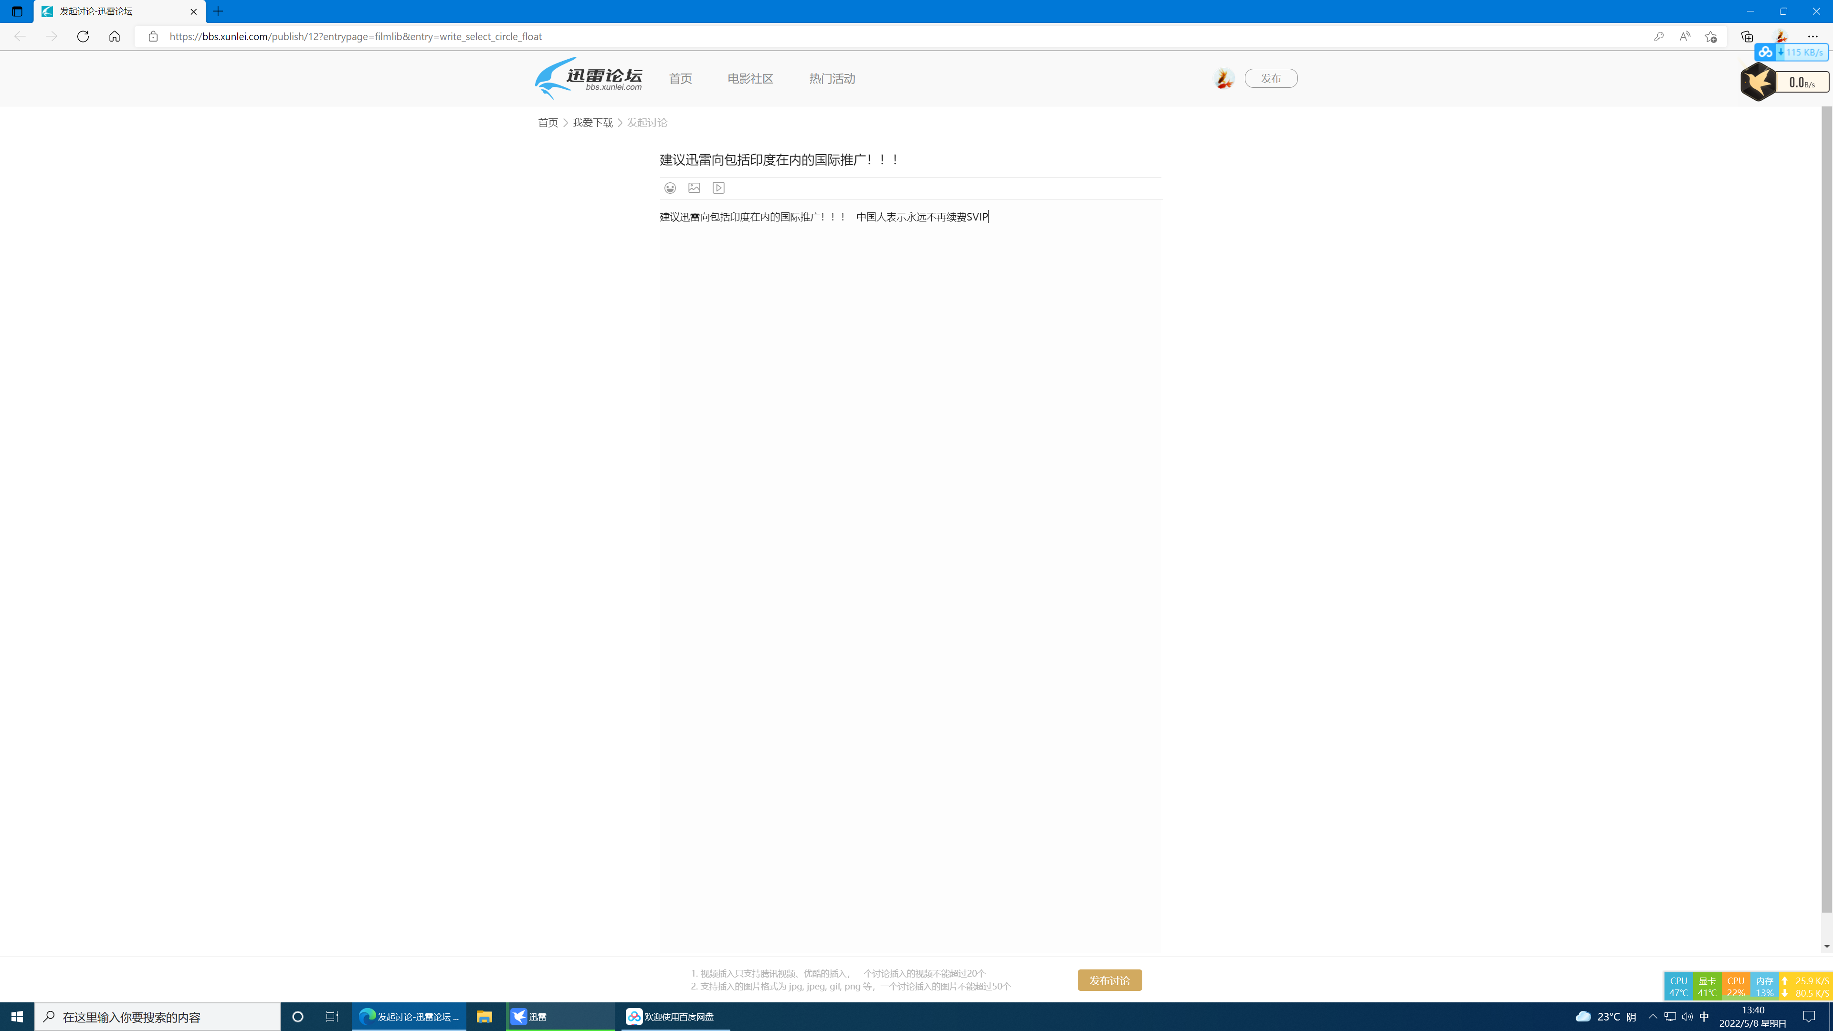Refresh the current page

83,36
